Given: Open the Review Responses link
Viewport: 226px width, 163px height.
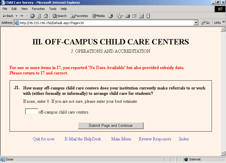Looking at the screenshot, I should tap(155, 139).
